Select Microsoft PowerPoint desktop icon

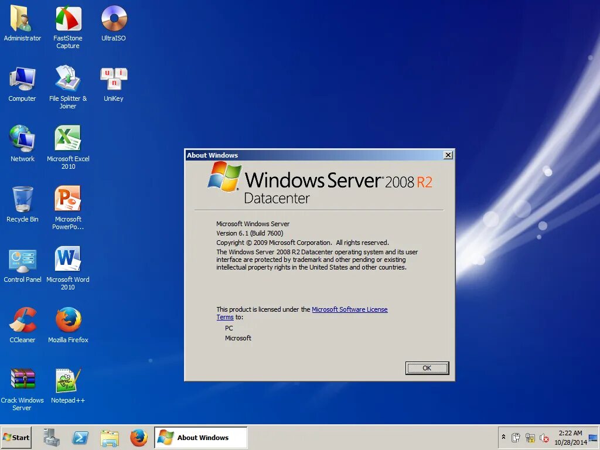[68, 208]
